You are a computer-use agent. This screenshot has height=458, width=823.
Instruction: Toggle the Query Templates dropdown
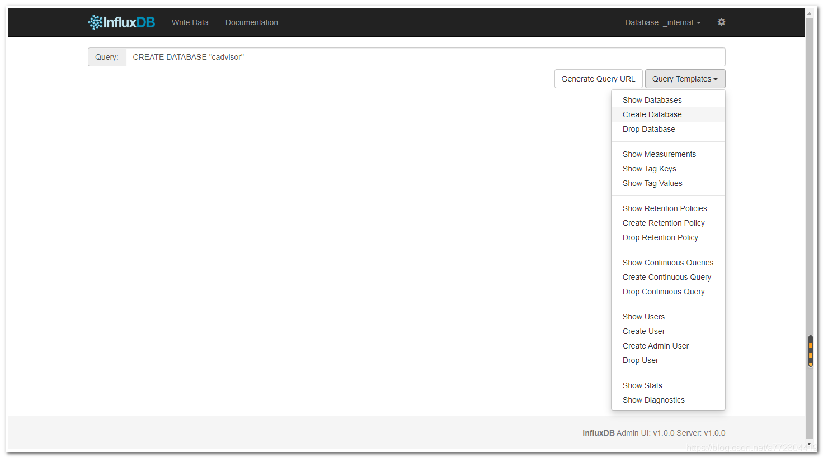pyautogui.click(x=685, y=79)
